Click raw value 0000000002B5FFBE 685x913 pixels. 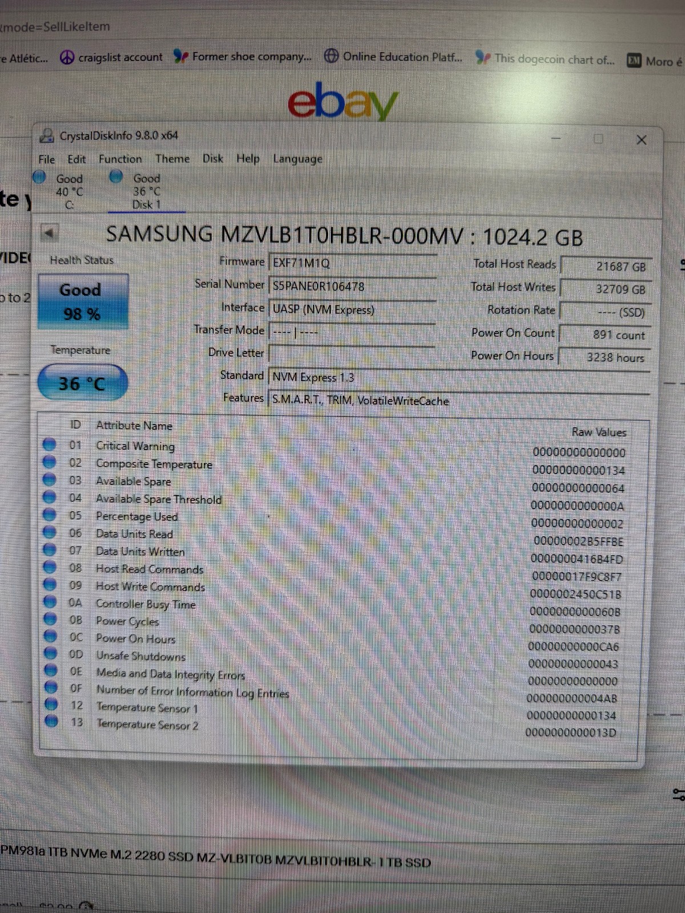tap(578, 541)
